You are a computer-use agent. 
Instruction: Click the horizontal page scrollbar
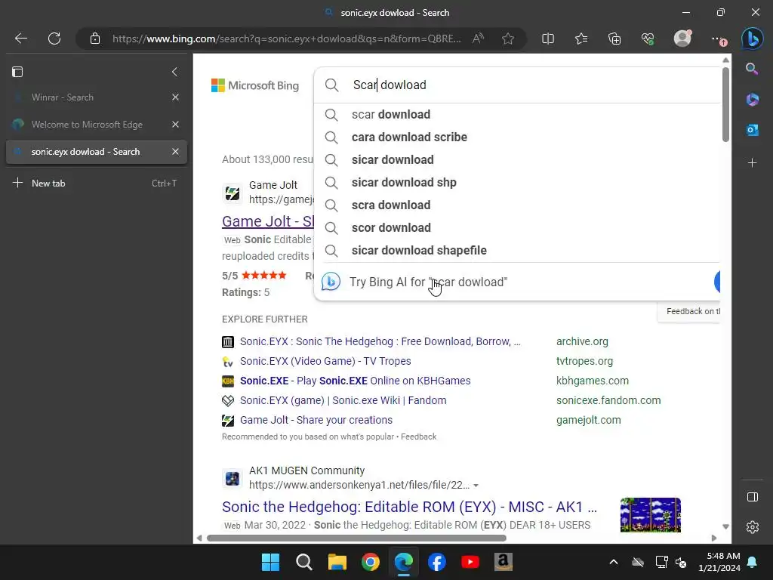tap(356, 538)
